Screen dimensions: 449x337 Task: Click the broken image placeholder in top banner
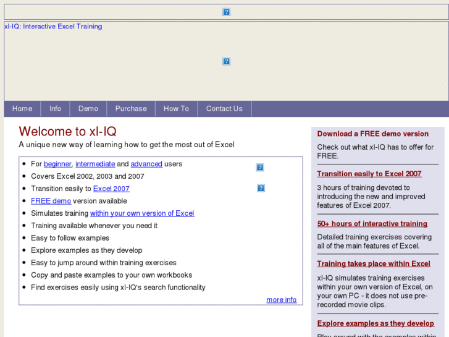click(x=226, y=12)
